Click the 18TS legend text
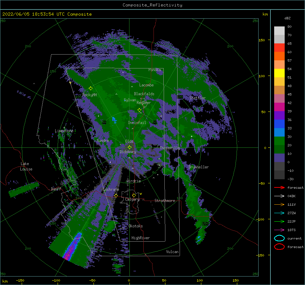This screenshot has height=285, width=305. (x=291, y=230)
